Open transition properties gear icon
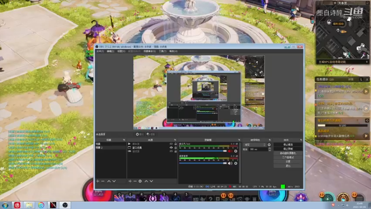371x209 pixels. (269, 144)
